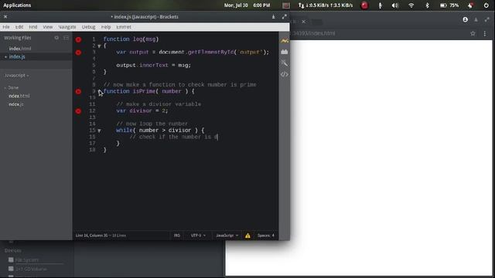This screenshot has width=495, height=278.
Task: Click the split view icon beside Working Files
Action: click(x=66, y=38)
